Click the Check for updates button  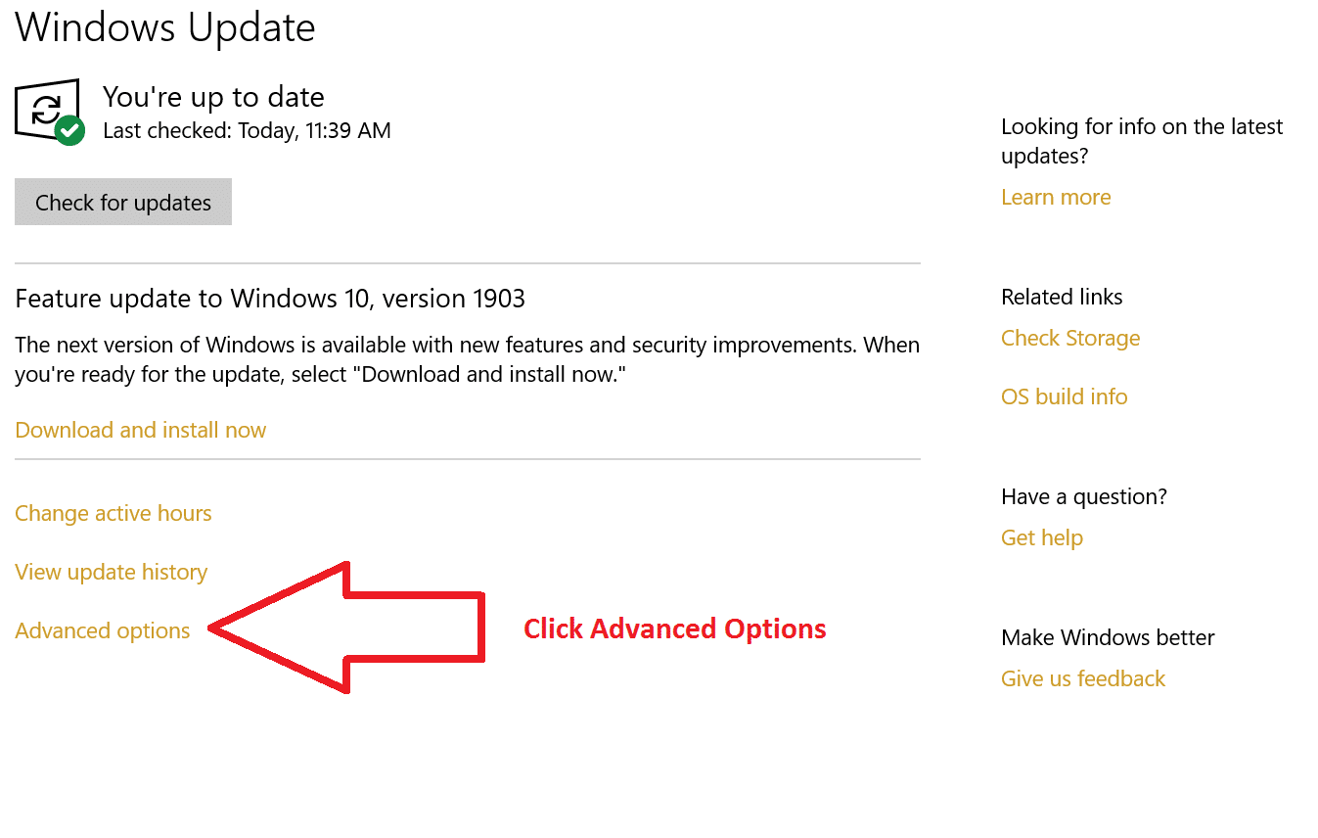click(122, 202)
